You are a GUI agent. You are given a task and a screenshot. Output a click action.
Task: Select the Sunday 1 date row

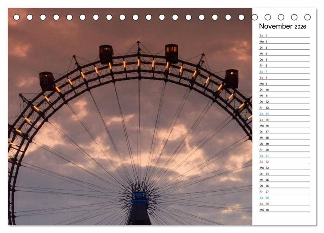(x=284, y=36)
